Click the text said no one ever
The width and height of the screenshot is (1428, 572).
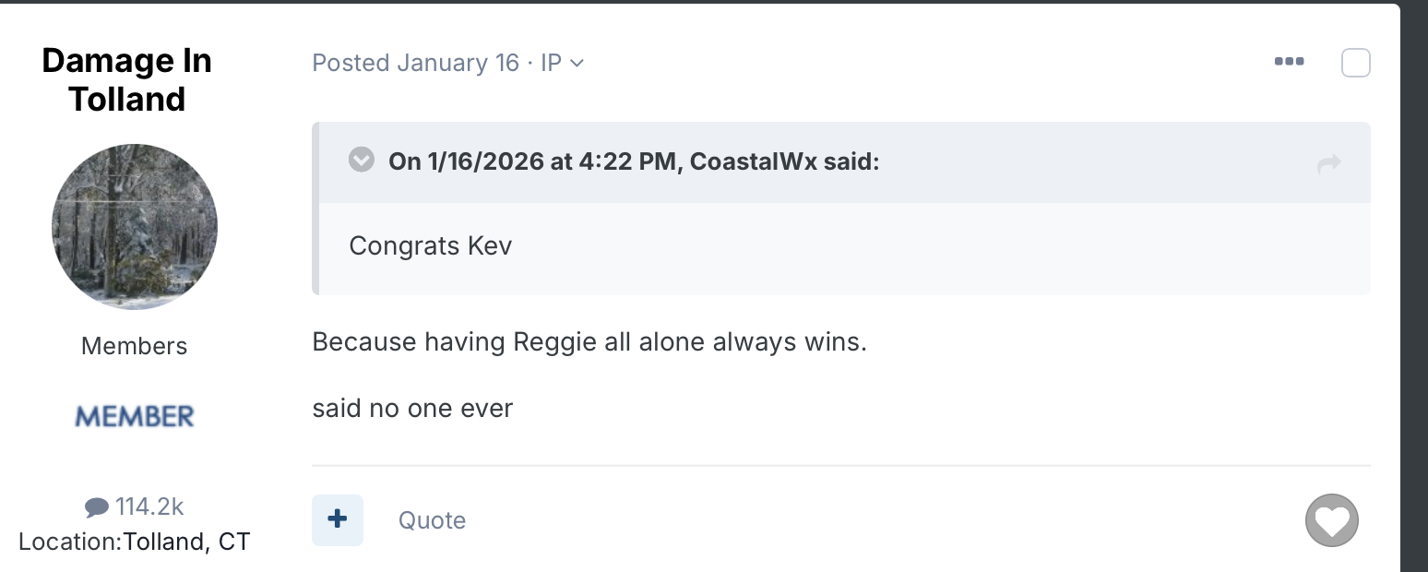pos(412,408)
